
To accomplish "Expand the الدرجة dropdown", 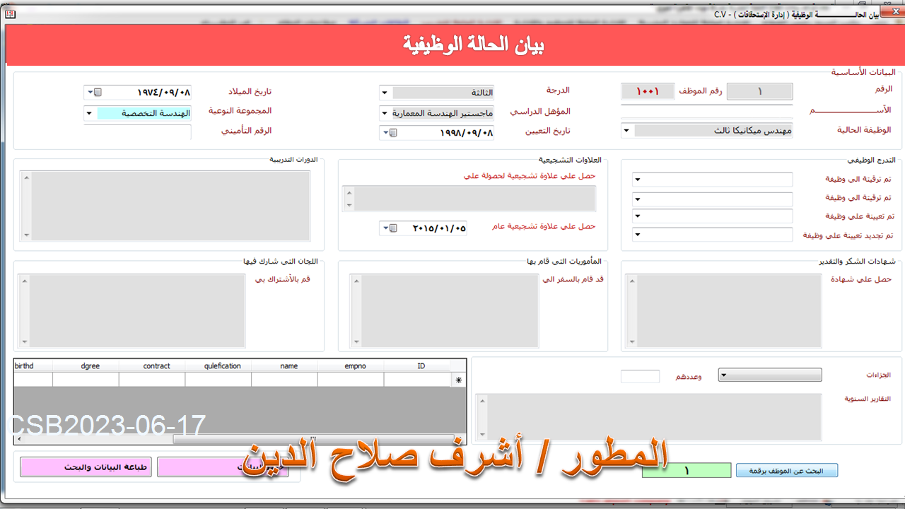I will tap(384, 93).
